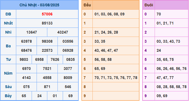Select the Tư prize number 0835
The image size is (189, 101).
(x=70, y=59)
